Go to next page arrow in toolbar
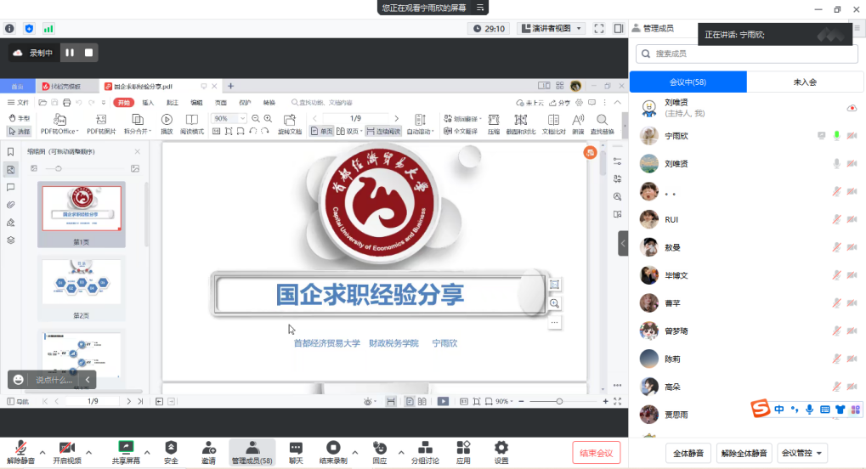The width and height of the screenshot is (866, 469). [396, 118]
